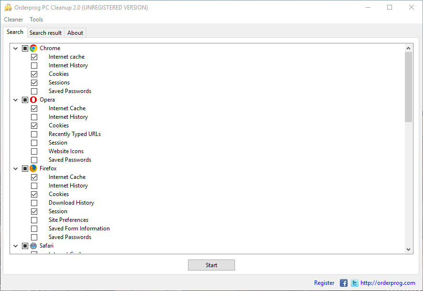Viewport: 423px width, 291px height.
Task: Select the Chrome tree label
Action: [x=50, y=48]
